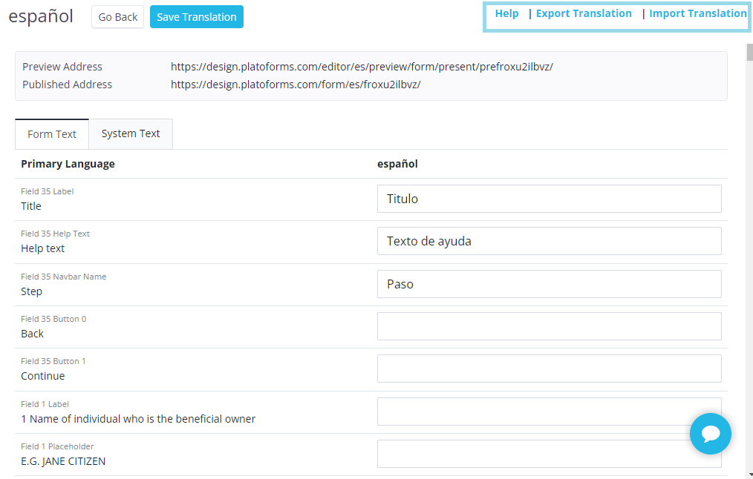This screenshot has width=753, height=479.
Task: Open the chat support bubble
Action: tap(710, 434)
